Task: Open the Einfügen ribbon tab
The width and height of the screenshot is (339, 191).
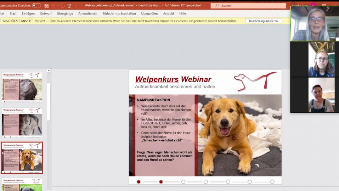Action: (x=28, y=13)
